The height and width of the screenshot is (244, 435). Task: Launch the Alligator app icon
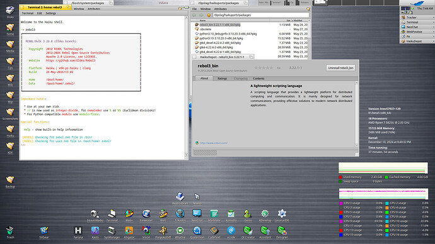coord(129,230)
